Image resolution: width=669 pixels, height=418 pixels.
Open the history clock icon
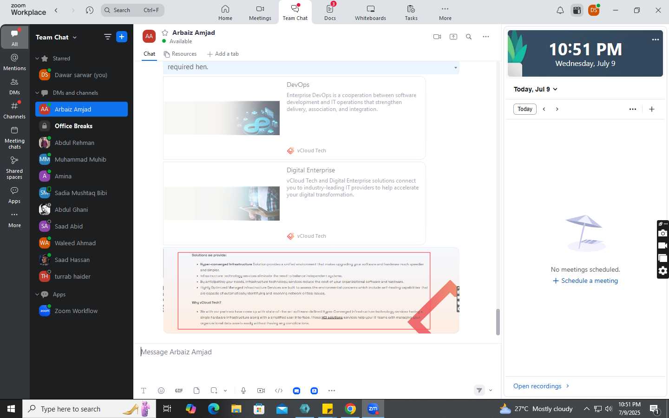tap(90, 10)
